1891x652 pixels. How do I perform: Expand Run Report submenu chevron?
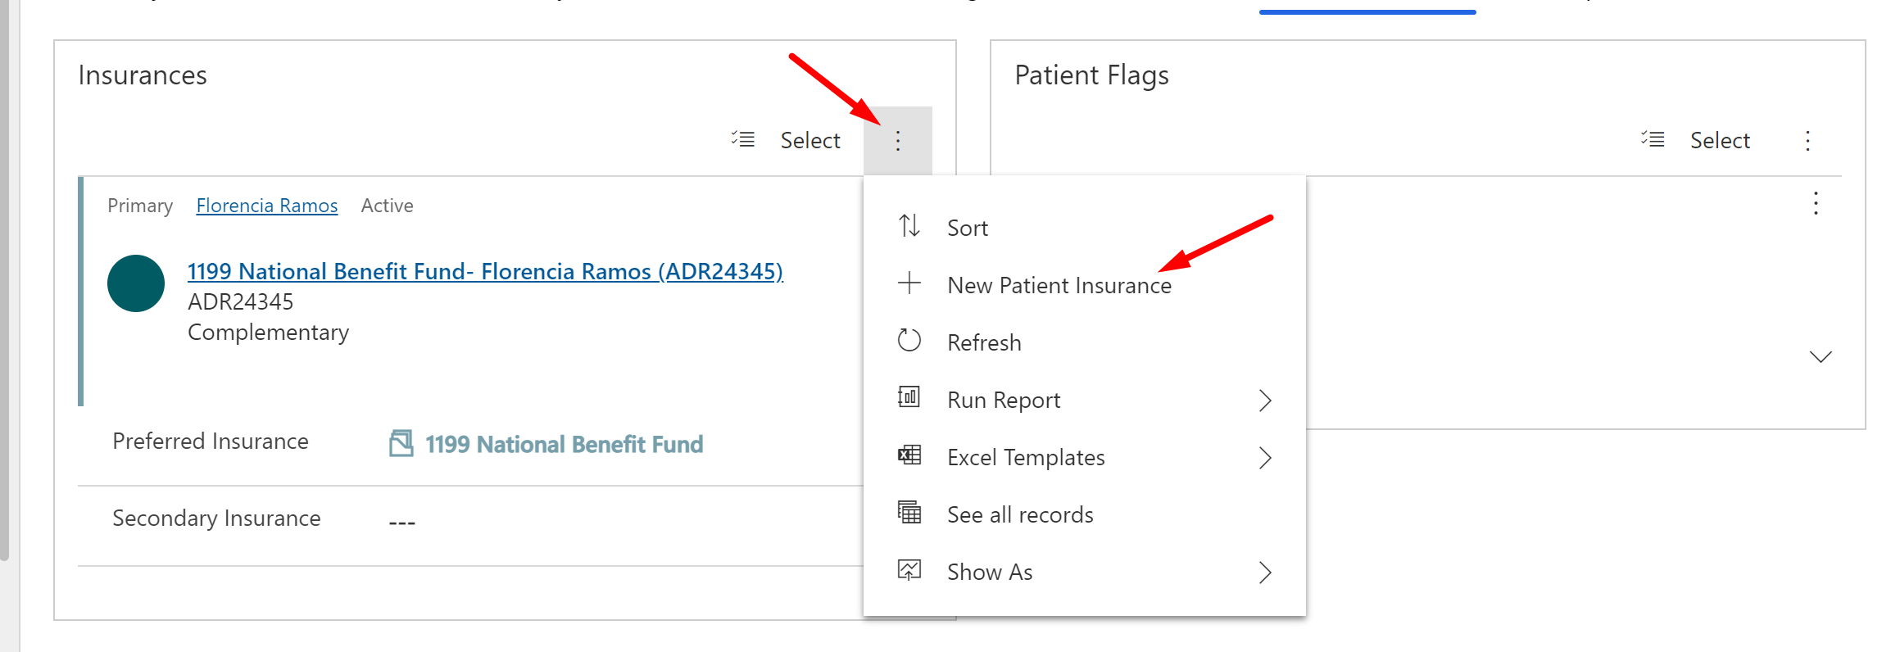click(x=1265, y=401)
